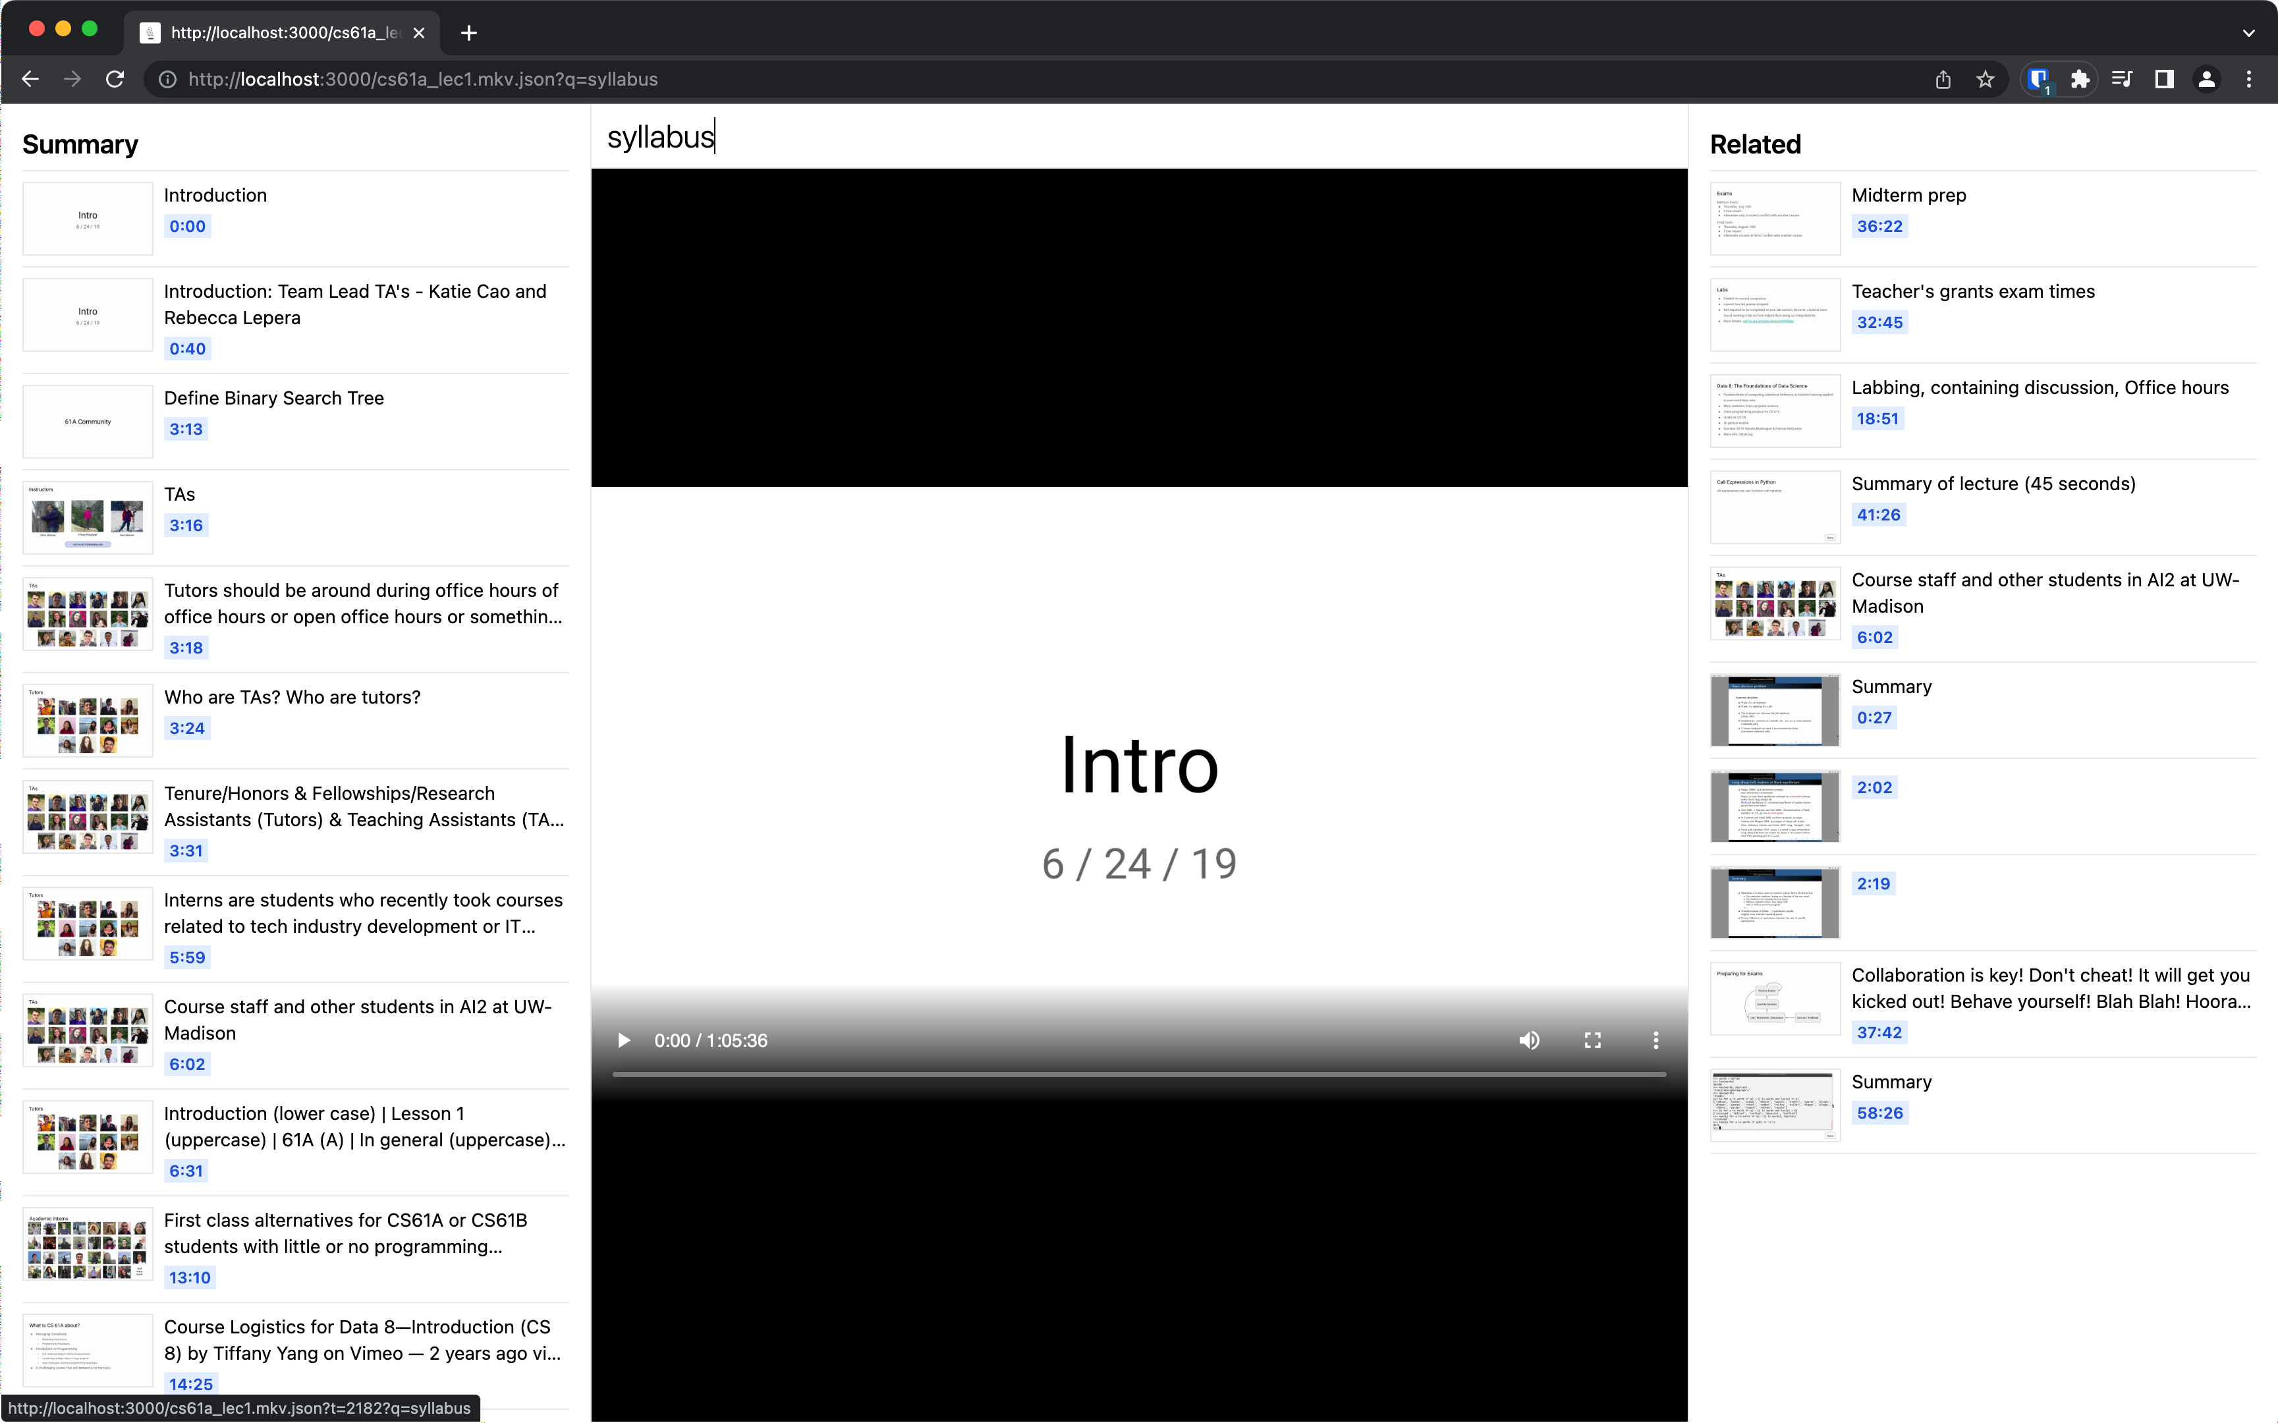This screenshot has width=2278, height=1423.
Task: Toggle browser side panel
Action: [2164, 79]
